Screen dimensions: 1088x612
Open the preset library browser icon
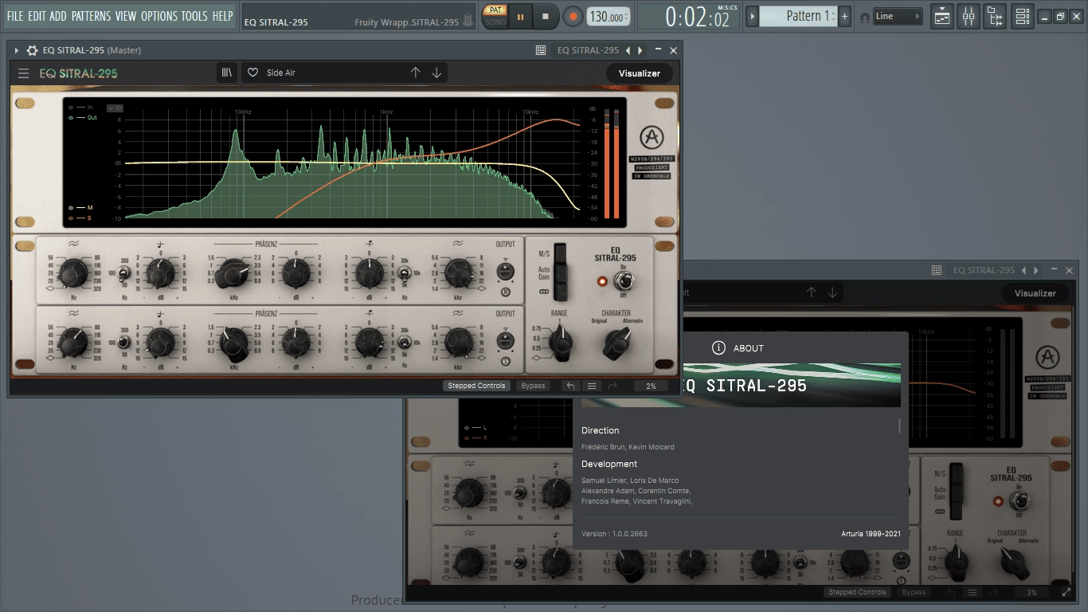(227, 73)
